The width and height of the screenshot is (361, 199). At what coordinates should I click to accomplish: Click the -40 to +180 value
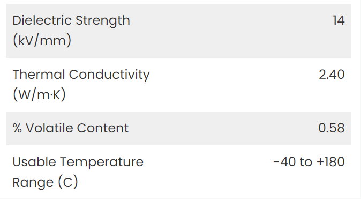[x=309, y=162]
